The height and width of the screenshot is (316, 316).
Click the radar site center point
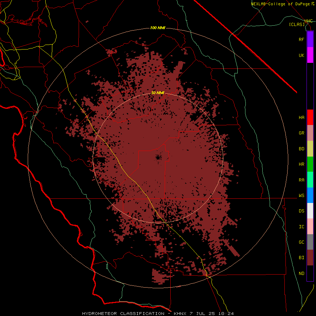158,157
